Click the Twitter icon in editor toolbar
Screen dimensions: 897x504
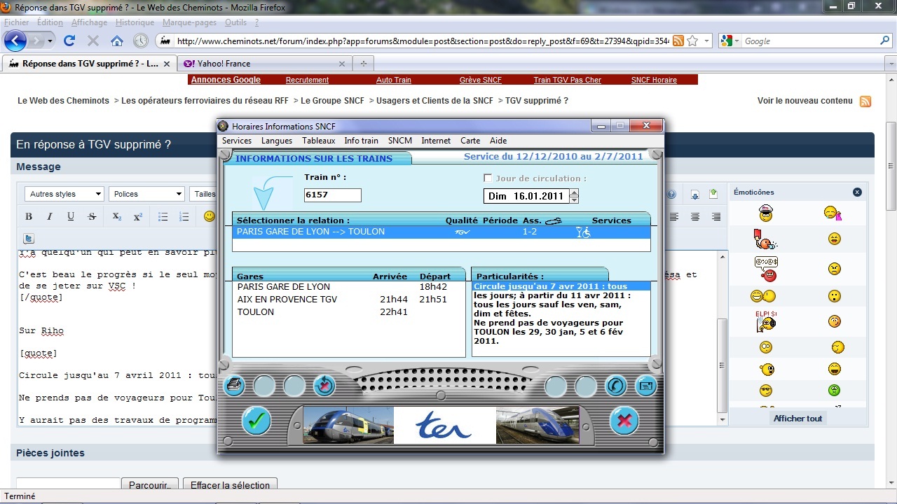pyautogui.click(x=29, y=238)
